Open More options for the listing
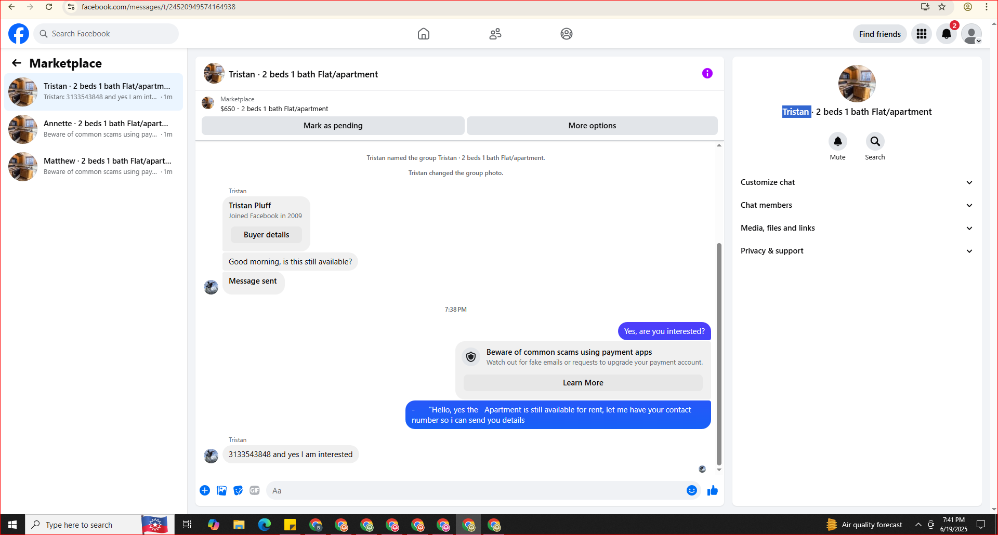Screen dimensions: 998x535 [592, 126]
